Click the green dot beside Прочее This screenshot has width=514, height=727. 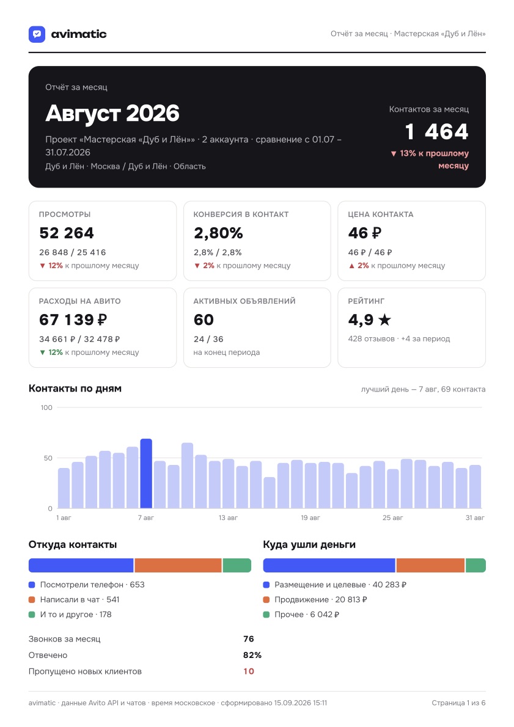click(266, 615)
